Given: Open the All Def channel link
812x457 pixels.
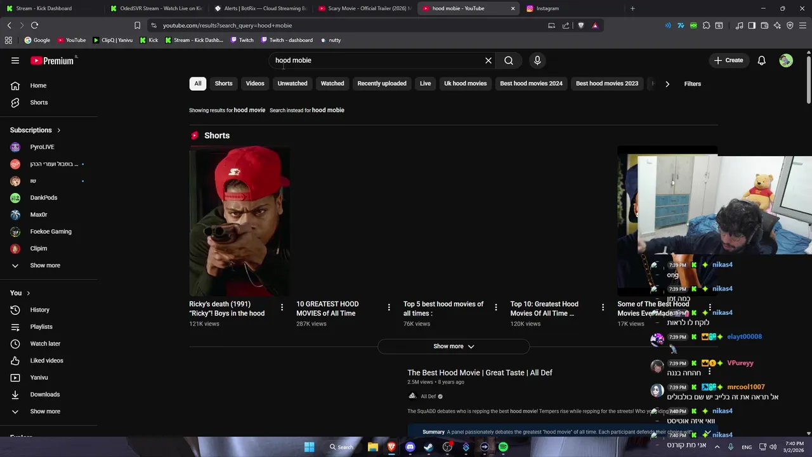Looking at the screenshot, I should coord(428,397).
